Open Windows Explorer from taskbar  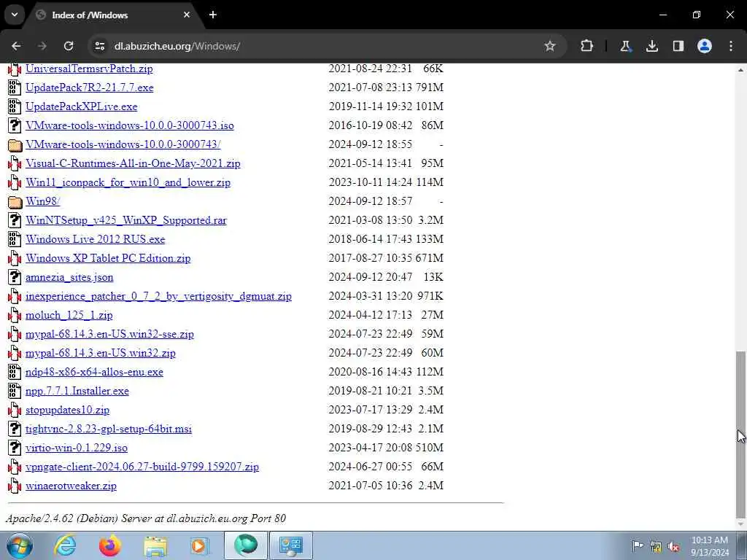coord(155,546)
